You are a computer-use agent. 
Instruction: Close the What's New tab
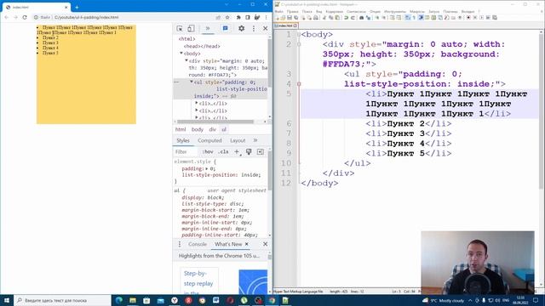pyautogui.click(x=247, y=244)
